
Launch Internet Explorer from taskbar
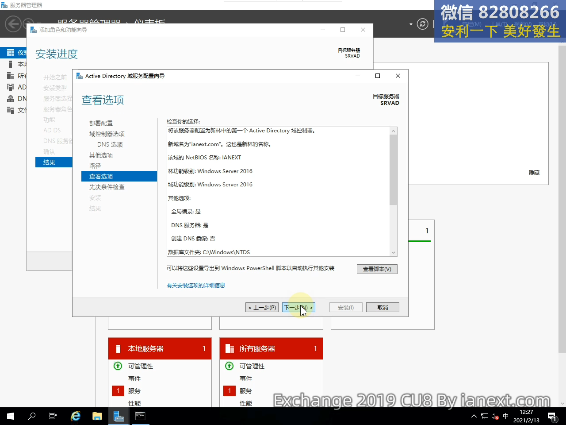tap(76, 416)
